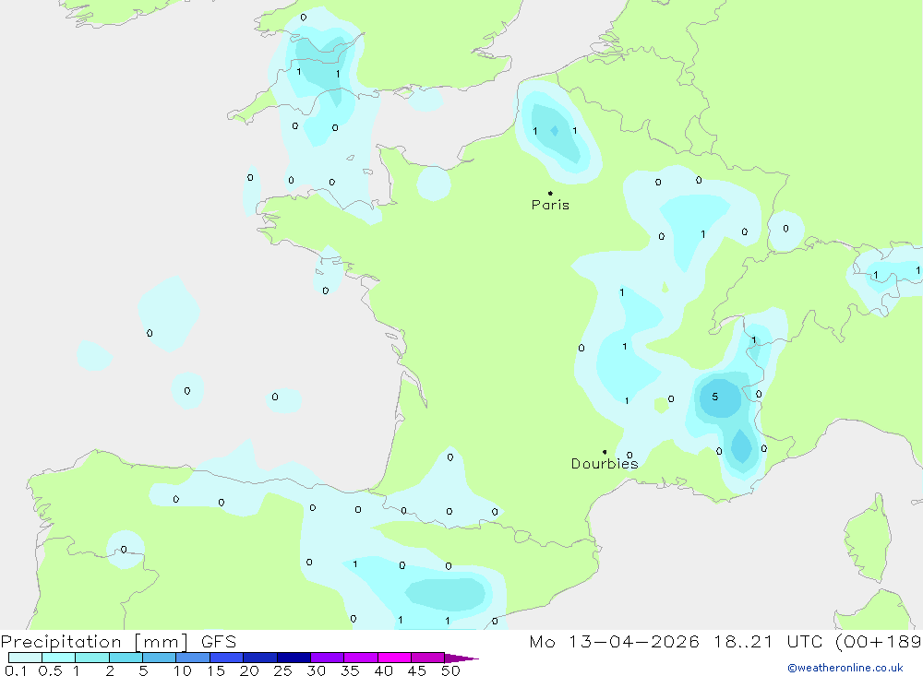Open the weatheronline.co.uk copyright link
The image size is (923, 676).
(x=845, y=668)
